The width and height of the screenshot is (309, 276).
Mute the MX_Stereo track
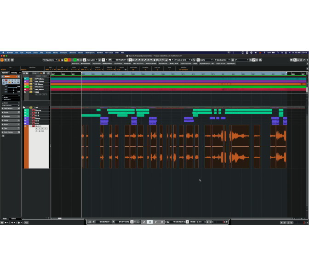(31, 90)
